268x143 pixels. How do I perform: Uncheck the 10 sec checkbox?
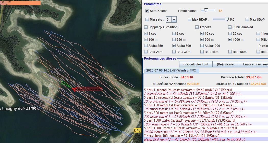click(x=202, y=34)
